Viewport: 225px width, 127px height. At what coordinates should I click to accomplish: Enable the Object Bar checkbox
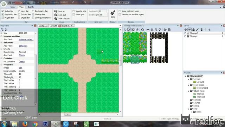point(19,18)
